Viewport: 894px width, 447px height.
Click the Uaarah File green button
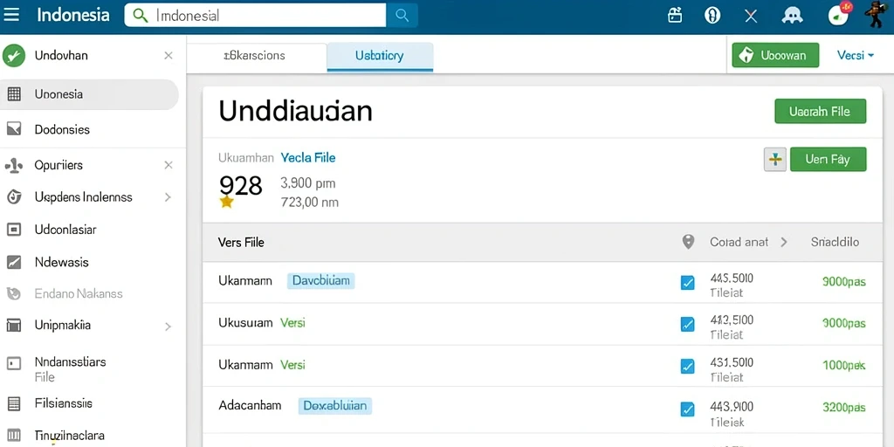pos(821,111)
